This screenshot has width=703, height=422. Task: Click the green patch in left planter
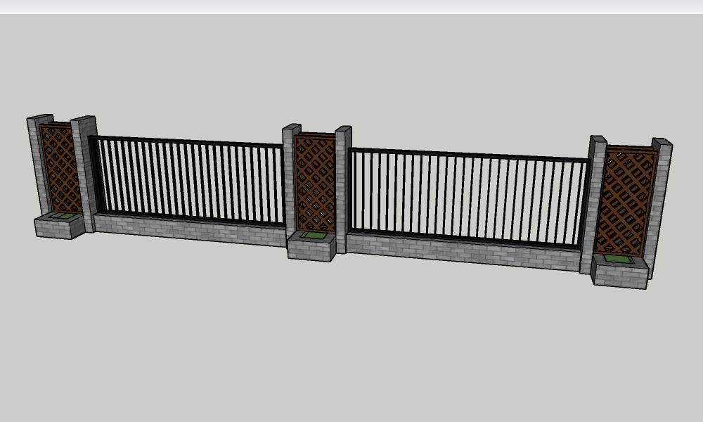(x=65, y=217)
